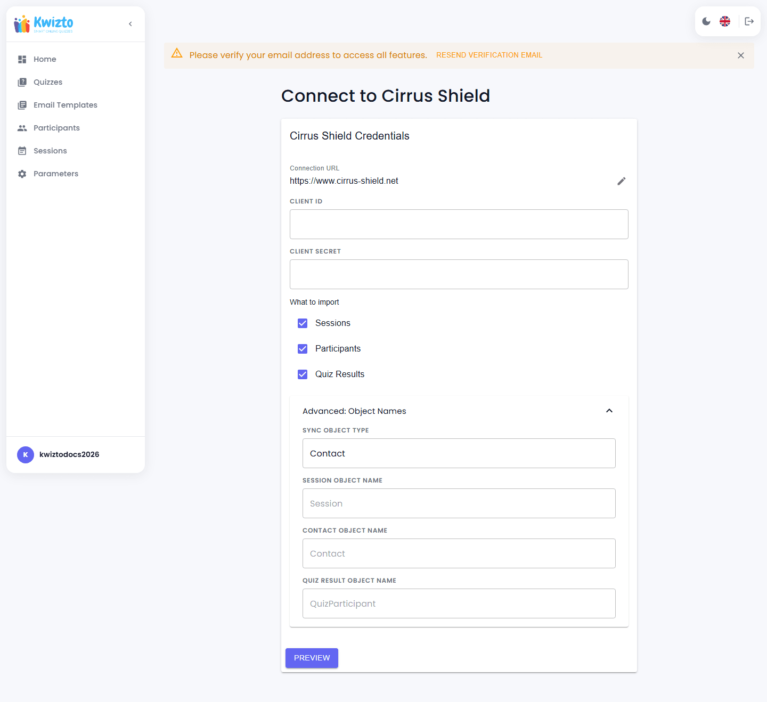Log out using the exit icon
This screenshot has width=767, height=702.
point(749,21)
